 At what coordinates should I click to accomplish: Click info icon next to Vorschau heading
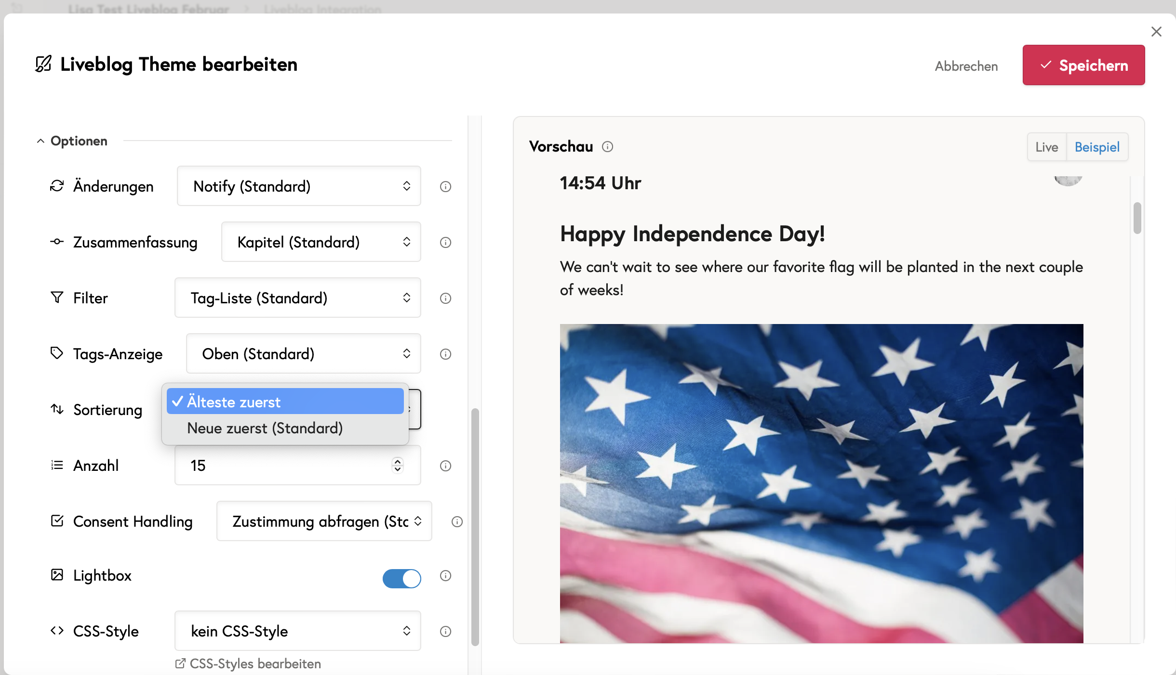pos(607,146)
